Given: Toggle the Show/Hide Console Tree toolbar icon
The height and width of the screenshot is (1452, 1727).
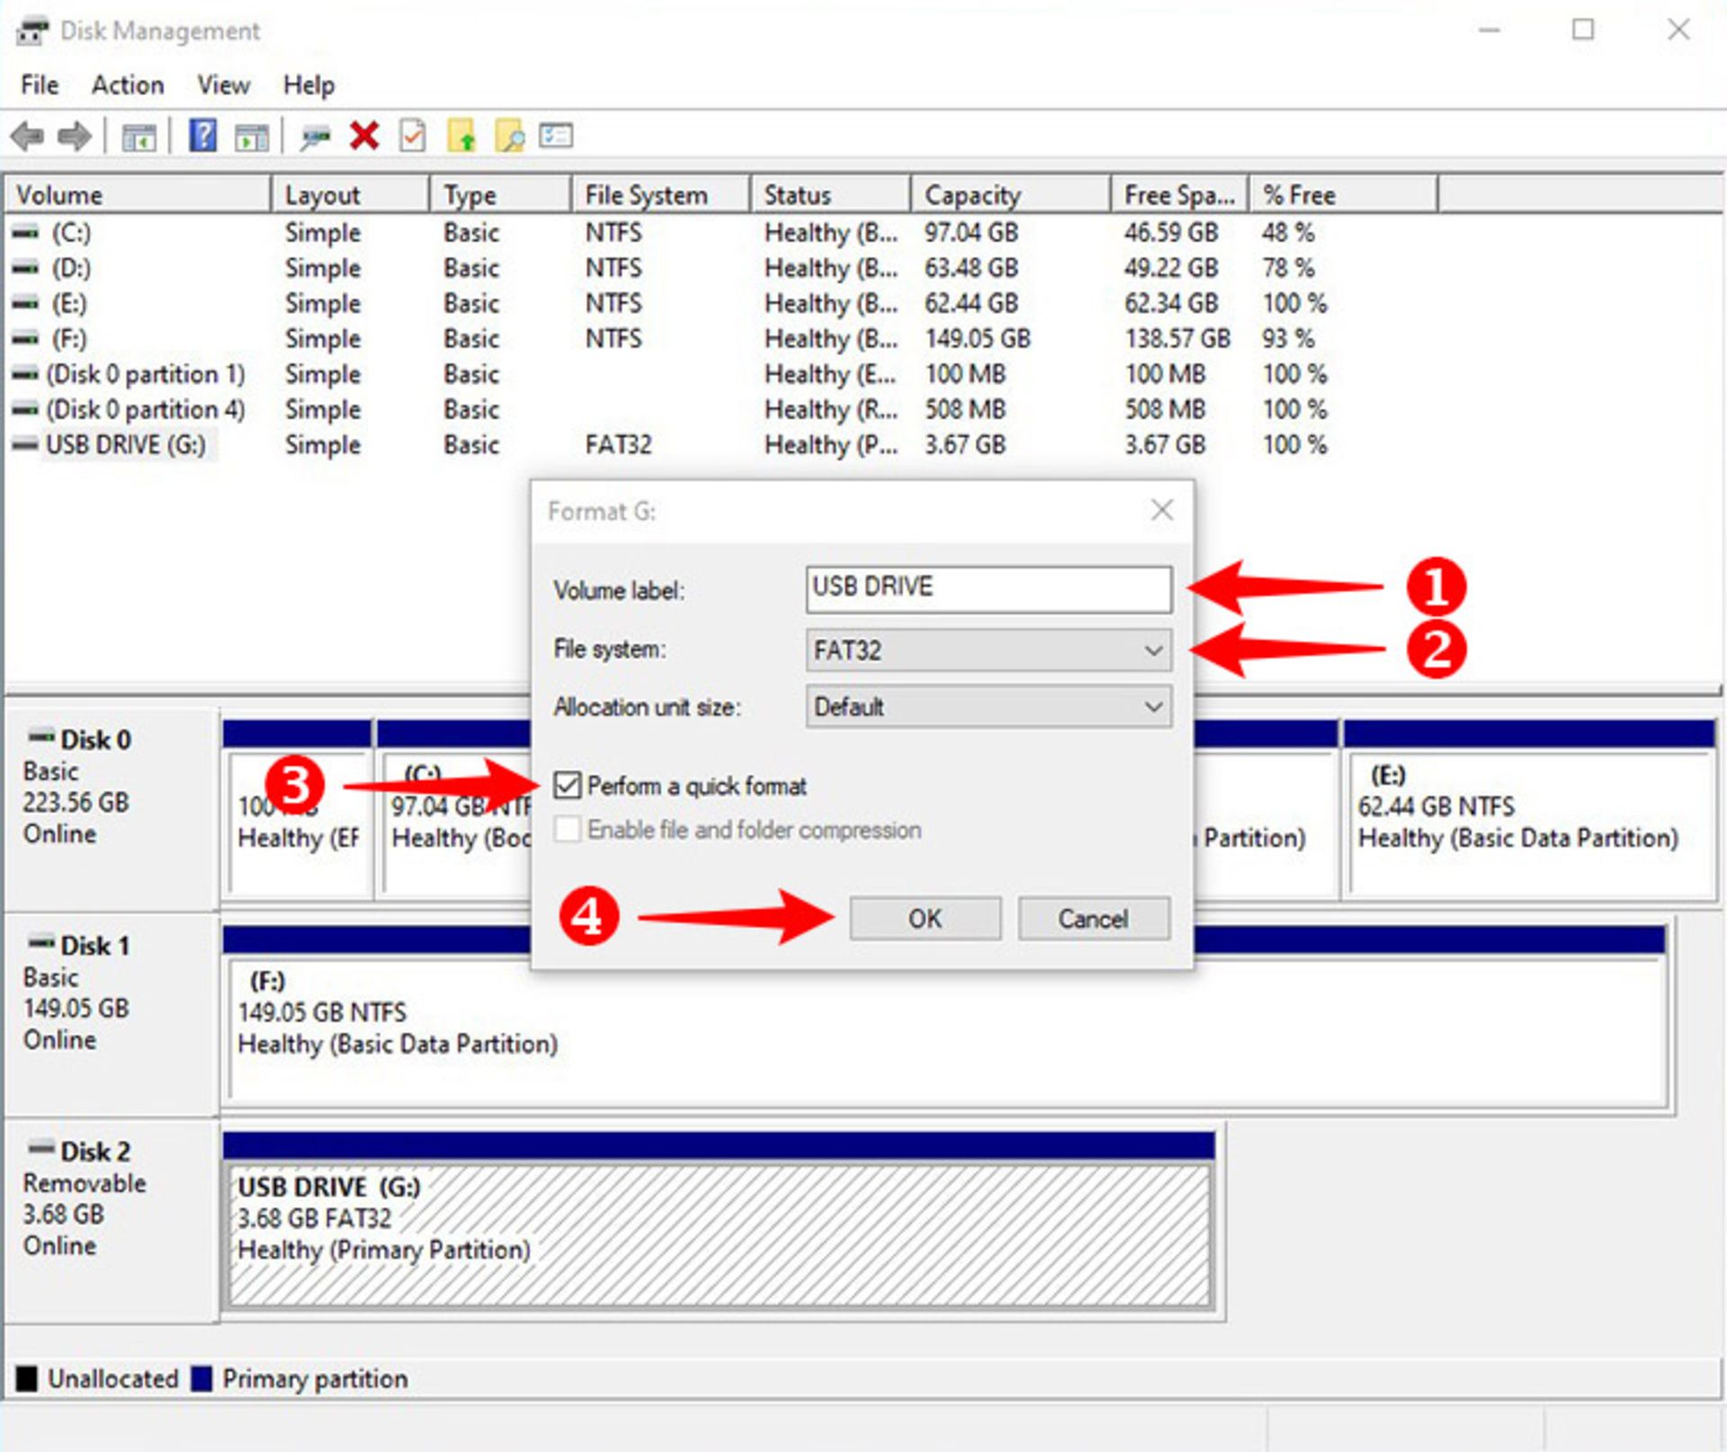Looking at the screenshot, I should click(139, 135).
